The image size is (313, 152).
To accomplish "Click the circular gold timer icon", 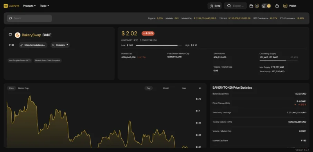I will [x=257, y=6].
